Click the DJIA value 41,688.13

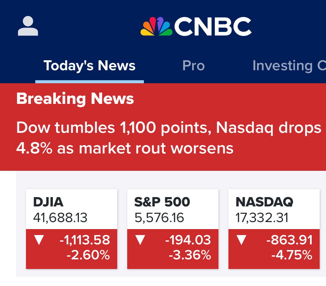point(60,218)
